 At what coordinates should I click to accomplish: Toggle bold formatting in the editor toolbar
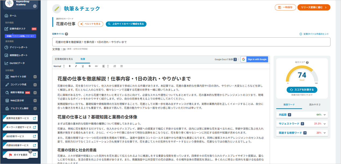[70, 66]
